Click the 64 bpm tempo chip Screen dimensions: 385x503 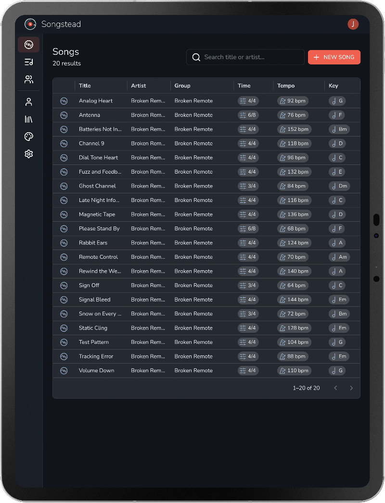click(293, 286)
